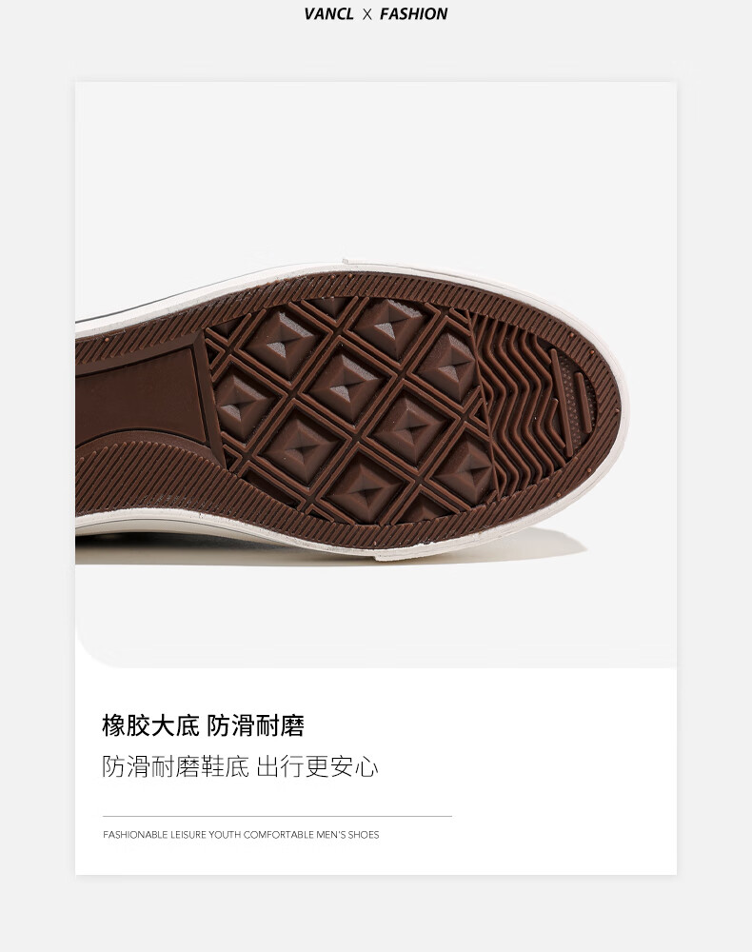Select the headline 橡胶大底 防滑耐磨

[203, 725]
